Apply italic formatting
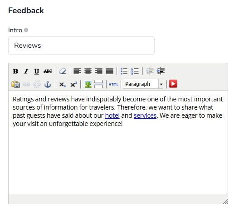This screenshot has width=244, height=211. pos(26,71)
